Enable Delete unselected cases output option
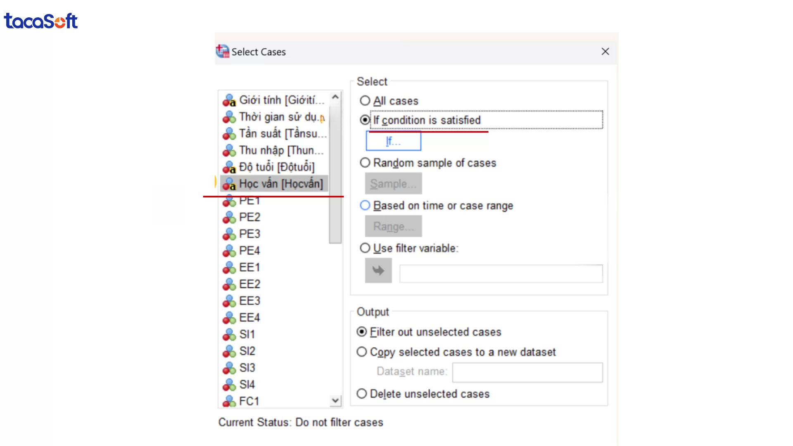 point(361,394)
